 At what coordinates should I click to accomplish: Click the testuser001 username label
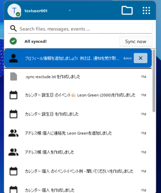point(36,11)
